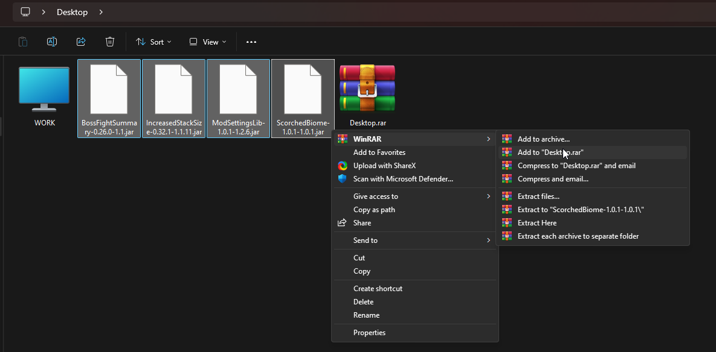Click Upload with ShareX menu entry

click(x=384, y=166)
